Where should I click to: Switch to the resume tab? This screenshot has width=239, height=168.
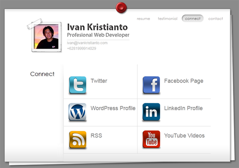[143, 19]
